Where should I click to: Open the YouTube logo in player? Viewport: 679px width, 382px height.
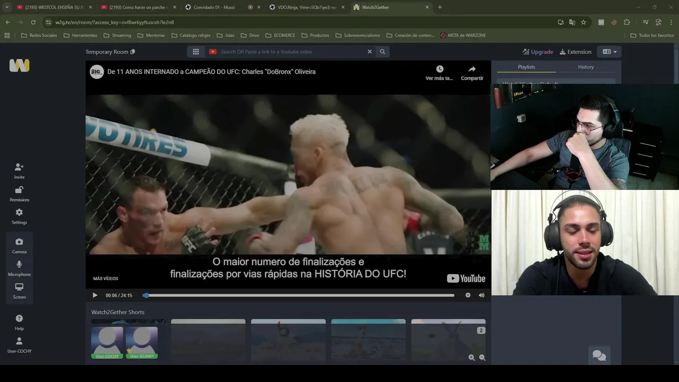click(x=466, y=279)
